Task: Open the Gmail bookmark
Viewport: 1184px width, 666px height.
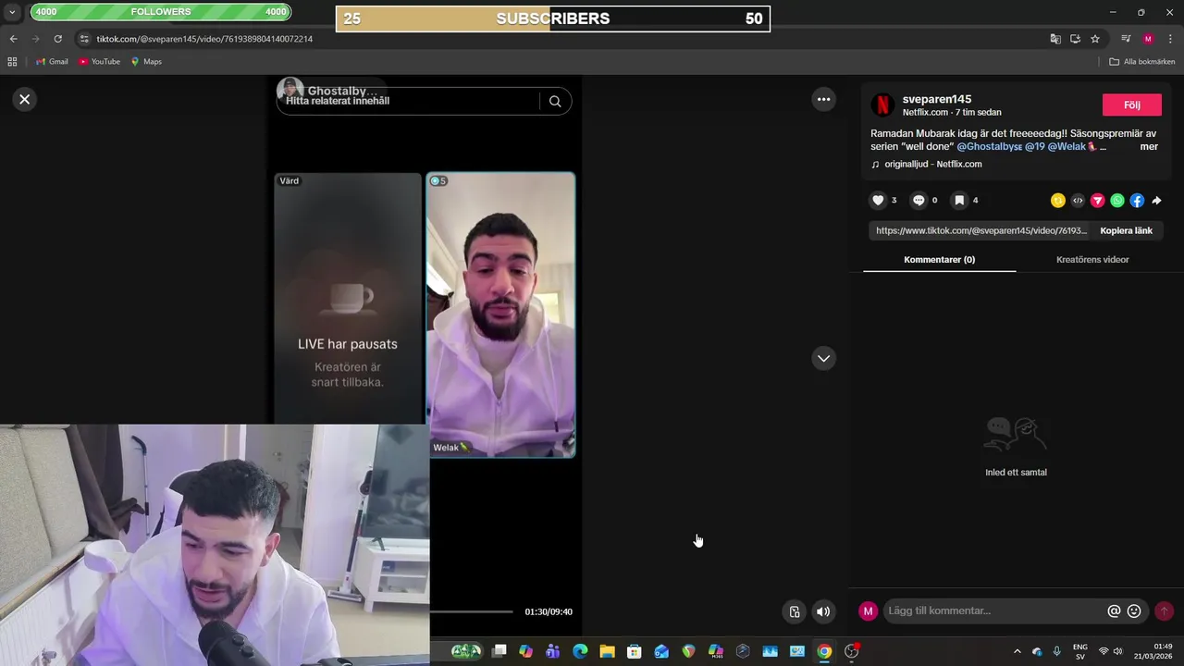Action: [52, 62]
